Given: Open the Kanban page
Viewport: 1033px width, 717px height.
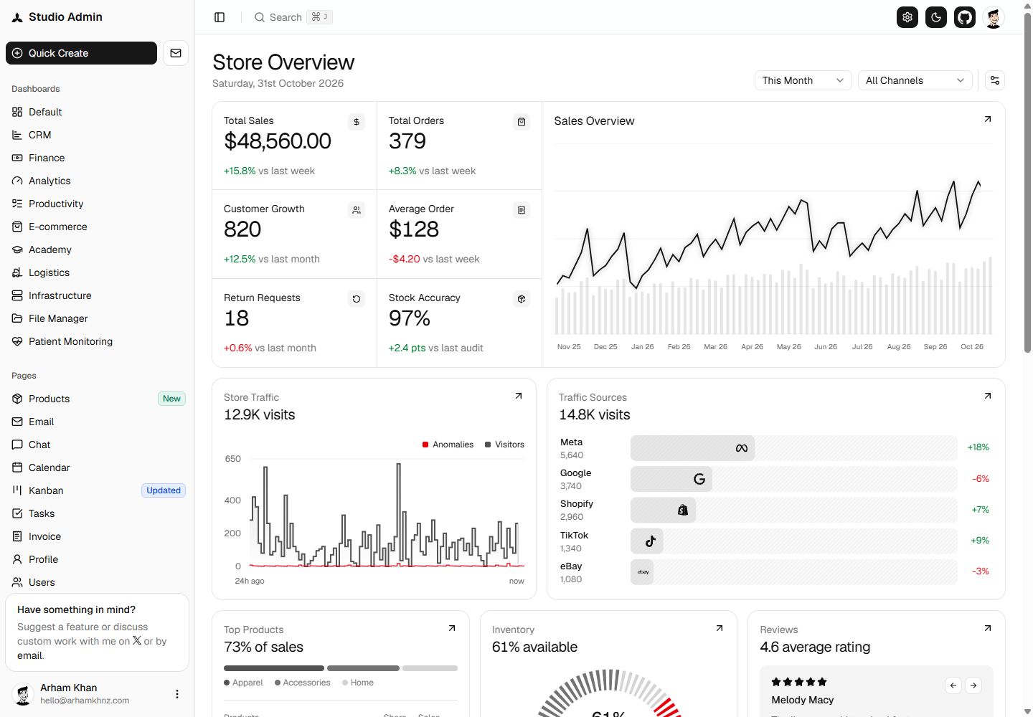Looking at the screenshot, I should coord(98,490).
